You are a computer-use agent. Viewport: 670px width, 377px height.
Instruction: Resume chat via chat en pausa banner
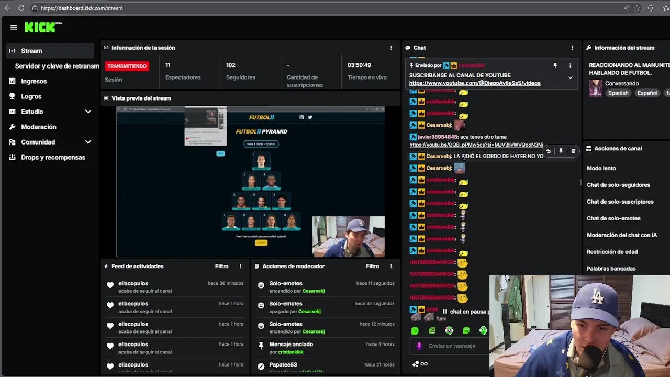click(465, 312)
